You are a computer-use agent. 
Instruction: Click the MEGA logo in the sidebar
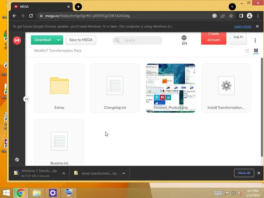(x=17, y=40)
